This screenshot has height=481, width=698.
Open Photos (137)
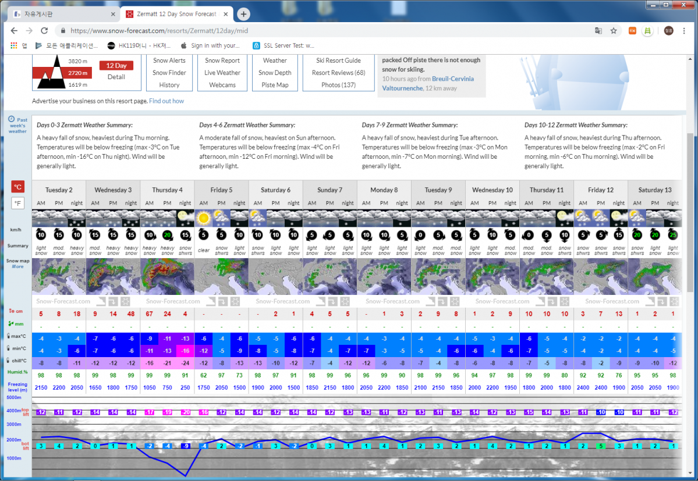338,85
